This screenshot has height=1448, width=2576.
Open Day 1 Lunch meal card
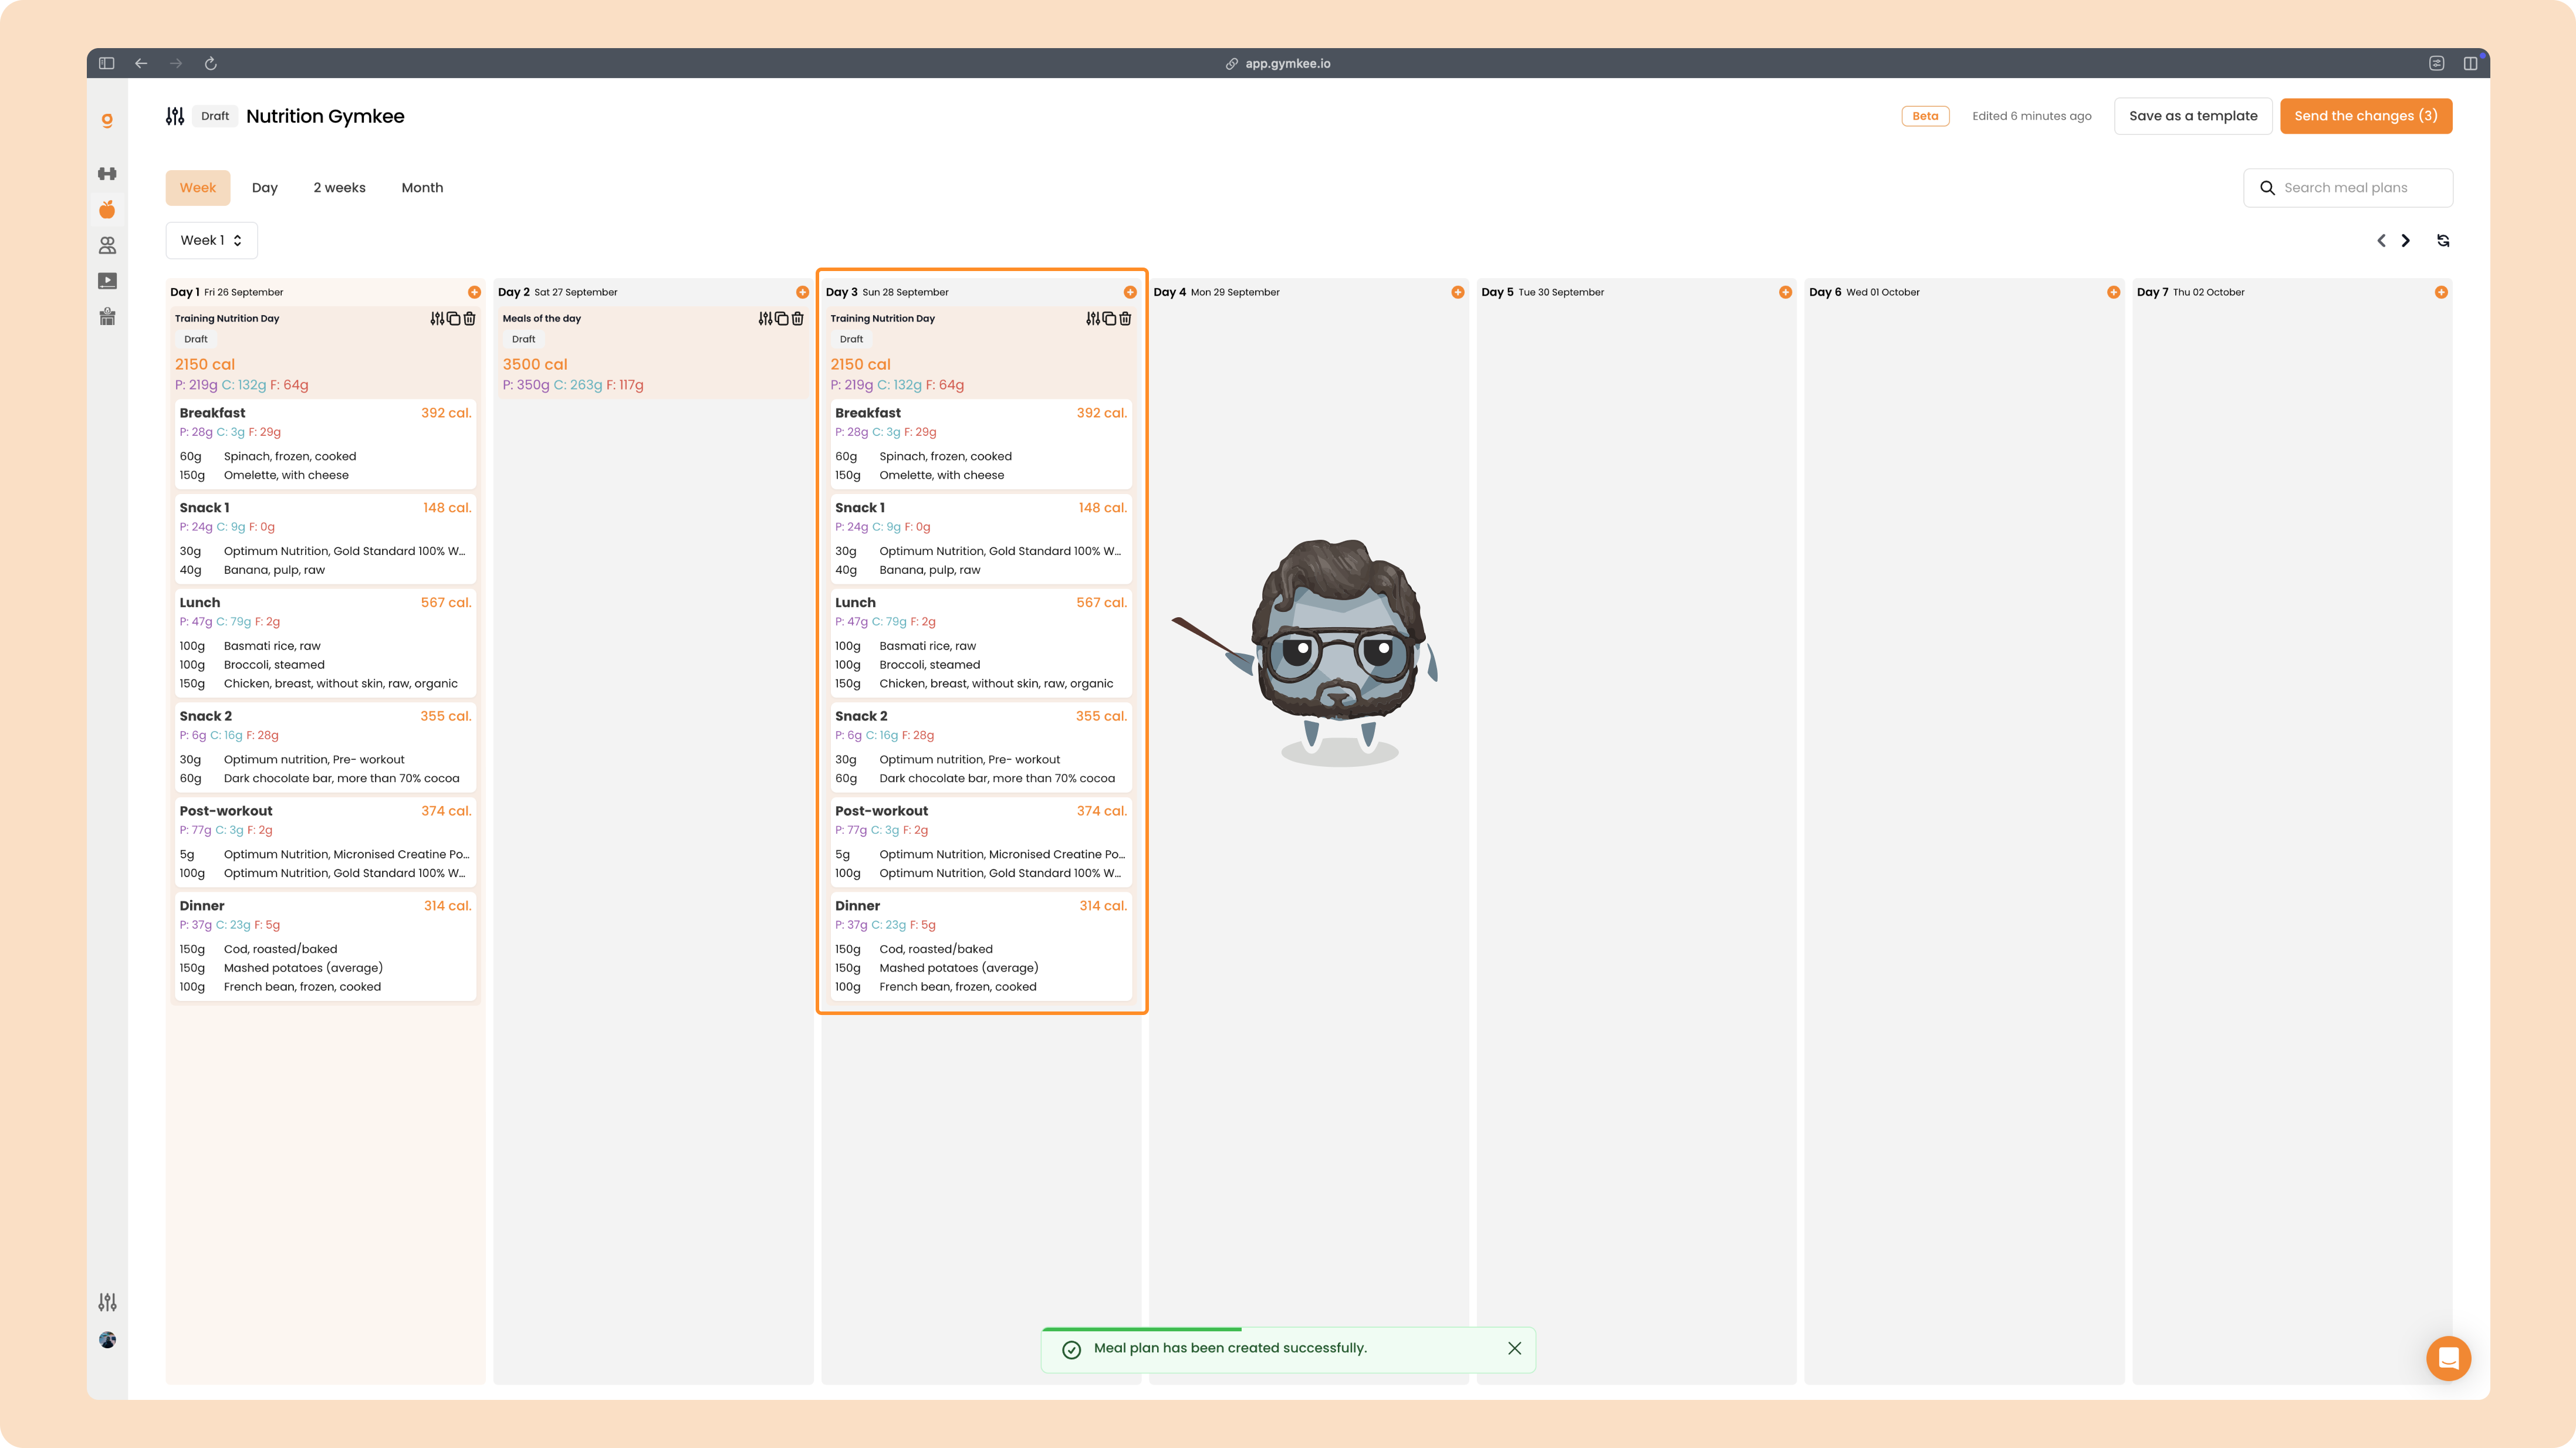click(325, 643)
